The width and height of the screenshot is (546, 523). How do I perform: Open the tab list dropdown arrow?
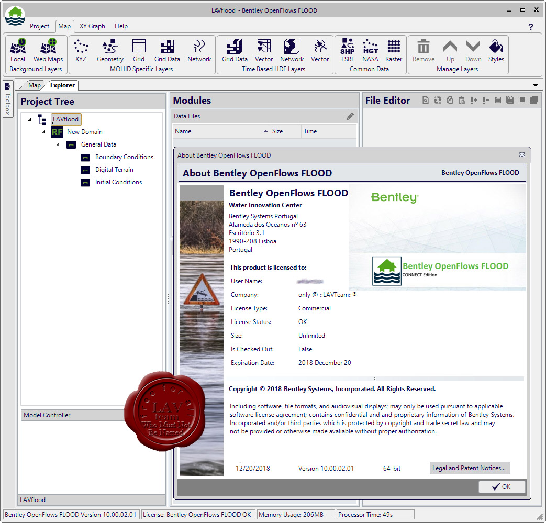click(535, 85)
